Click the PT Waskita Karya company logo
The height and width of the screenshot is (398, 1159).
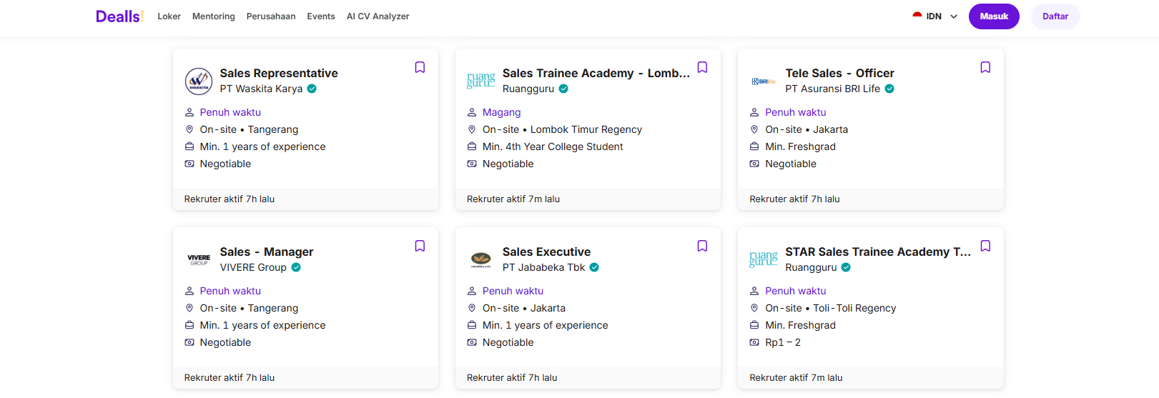(x=199, y=81)
